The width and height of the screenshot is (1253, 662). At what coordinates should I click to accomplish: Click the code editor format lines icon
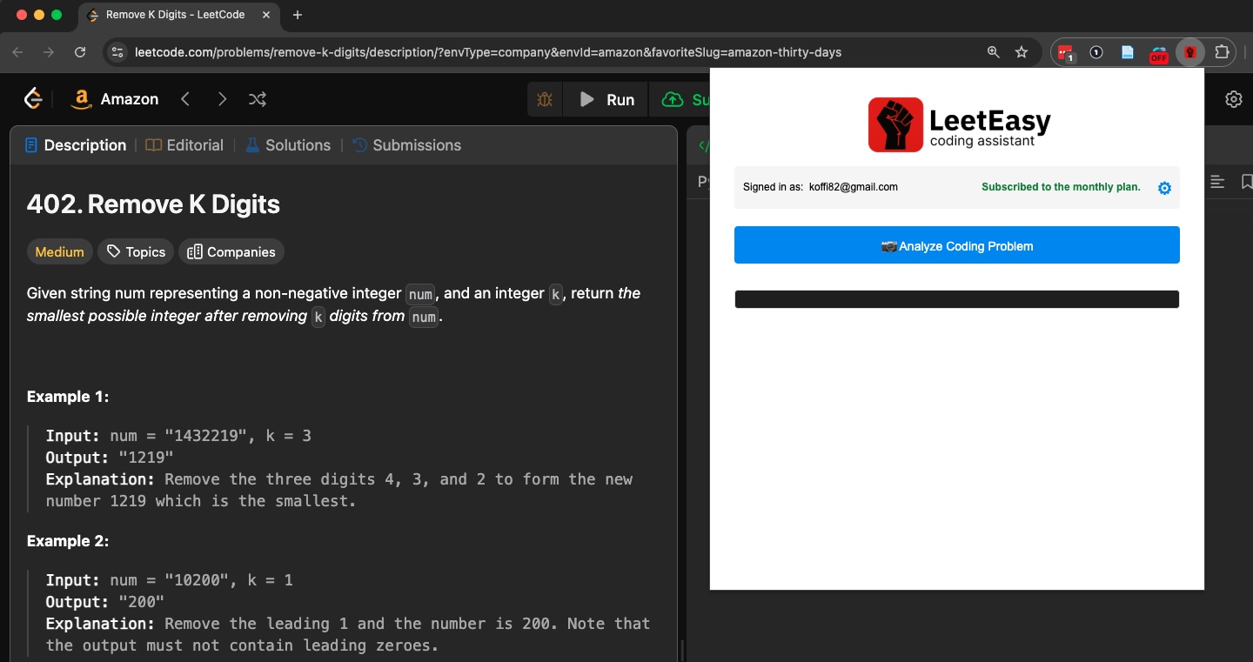(x=1217, y=182)
